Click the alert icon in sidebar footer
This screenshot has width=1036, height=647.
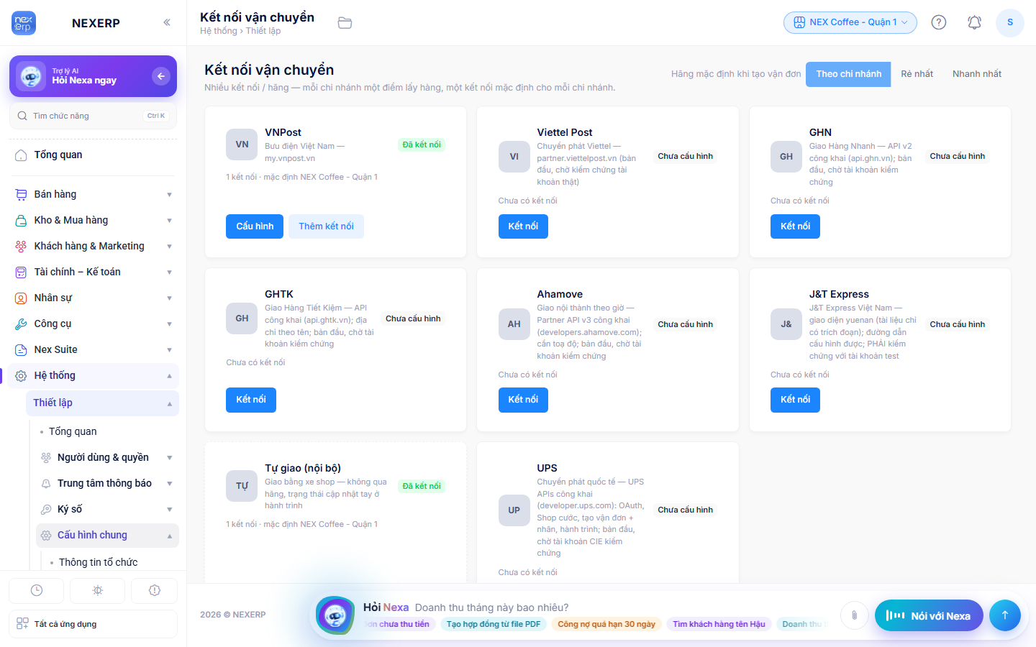point(155,590)
